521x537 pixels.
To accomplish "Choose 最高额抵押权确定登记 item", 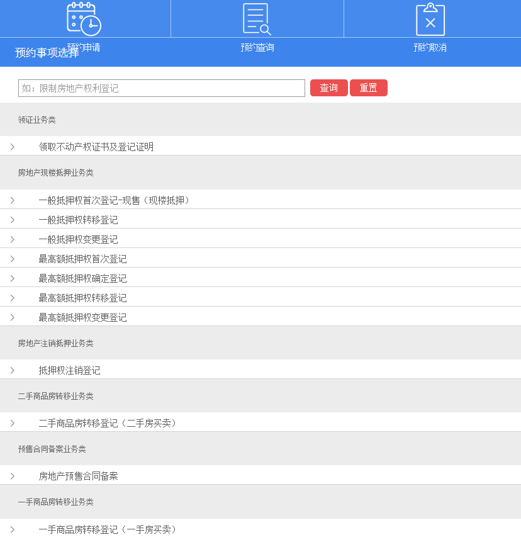I will click(82, 278).
